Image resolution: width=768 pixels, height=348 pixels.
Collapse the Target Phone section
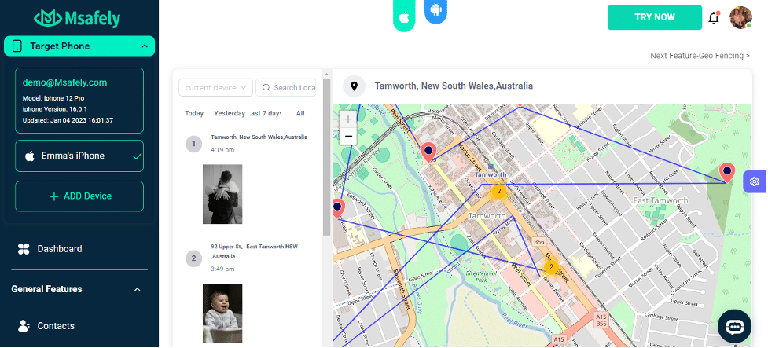(x=145, y=46)
